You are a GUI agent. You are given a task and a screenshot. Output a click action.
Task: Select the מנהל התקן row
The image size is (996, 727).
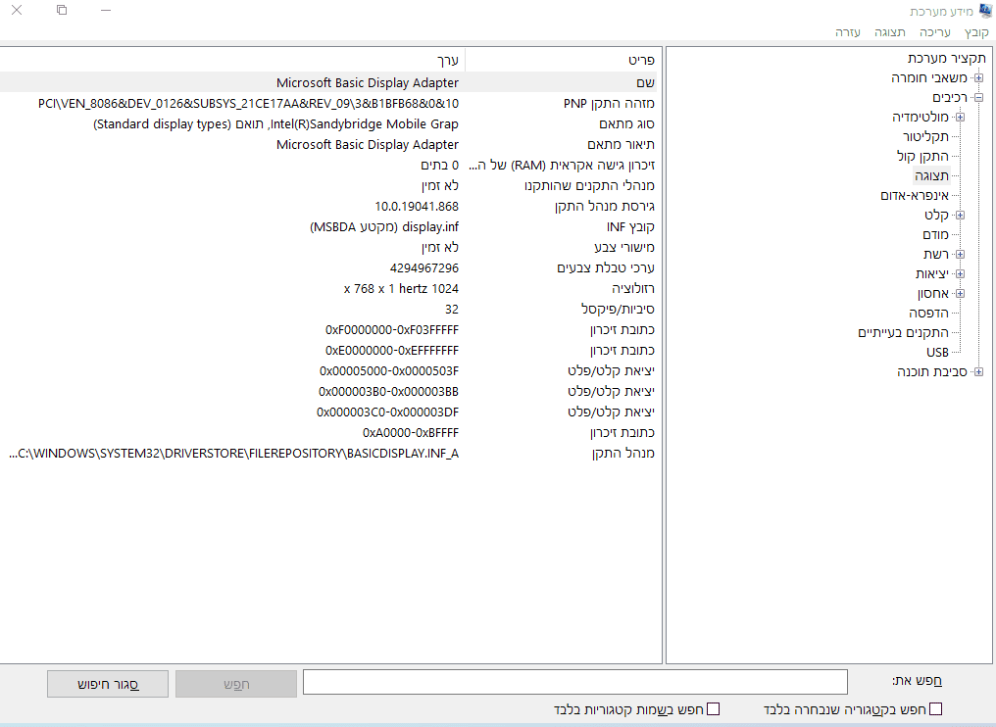[328, 454]
